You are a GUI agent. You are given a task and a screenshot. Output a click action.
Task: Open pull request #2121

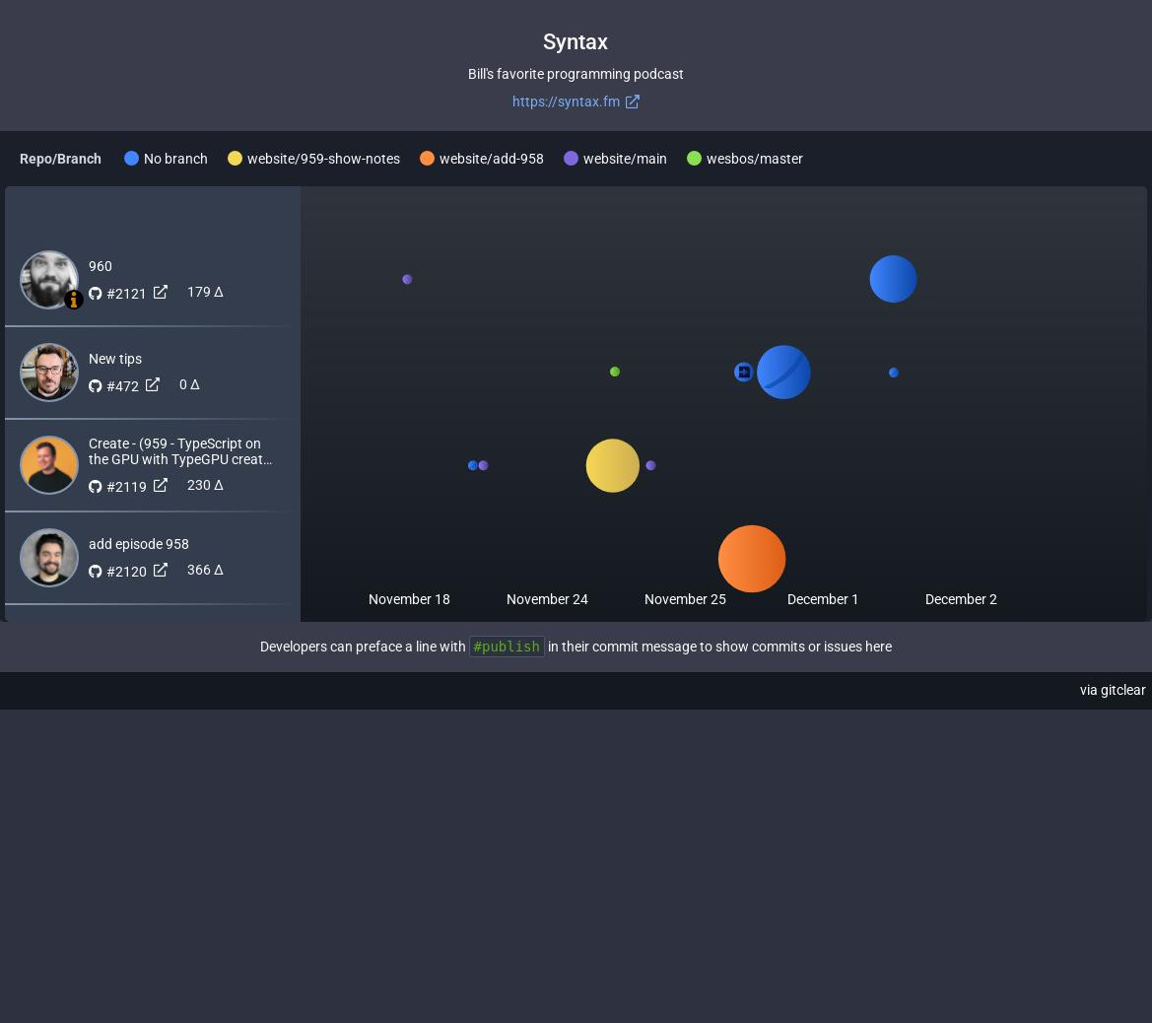pyautogui.click(x=126, y=294)
